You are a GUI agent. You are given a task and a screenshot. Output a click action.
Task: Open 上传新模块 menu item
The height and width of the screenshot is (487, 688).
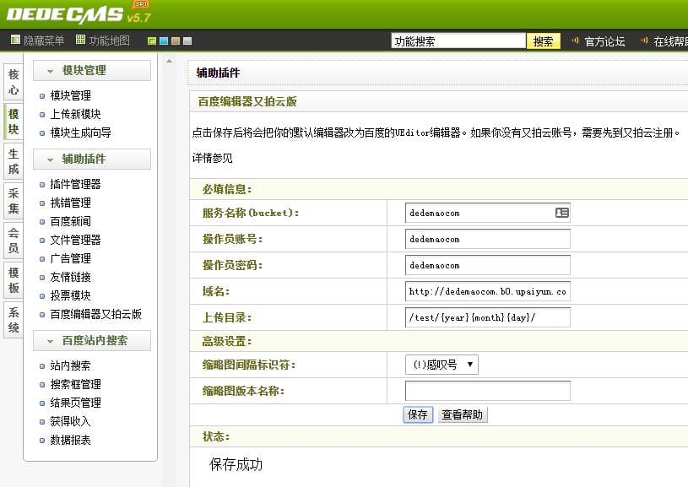75,114
